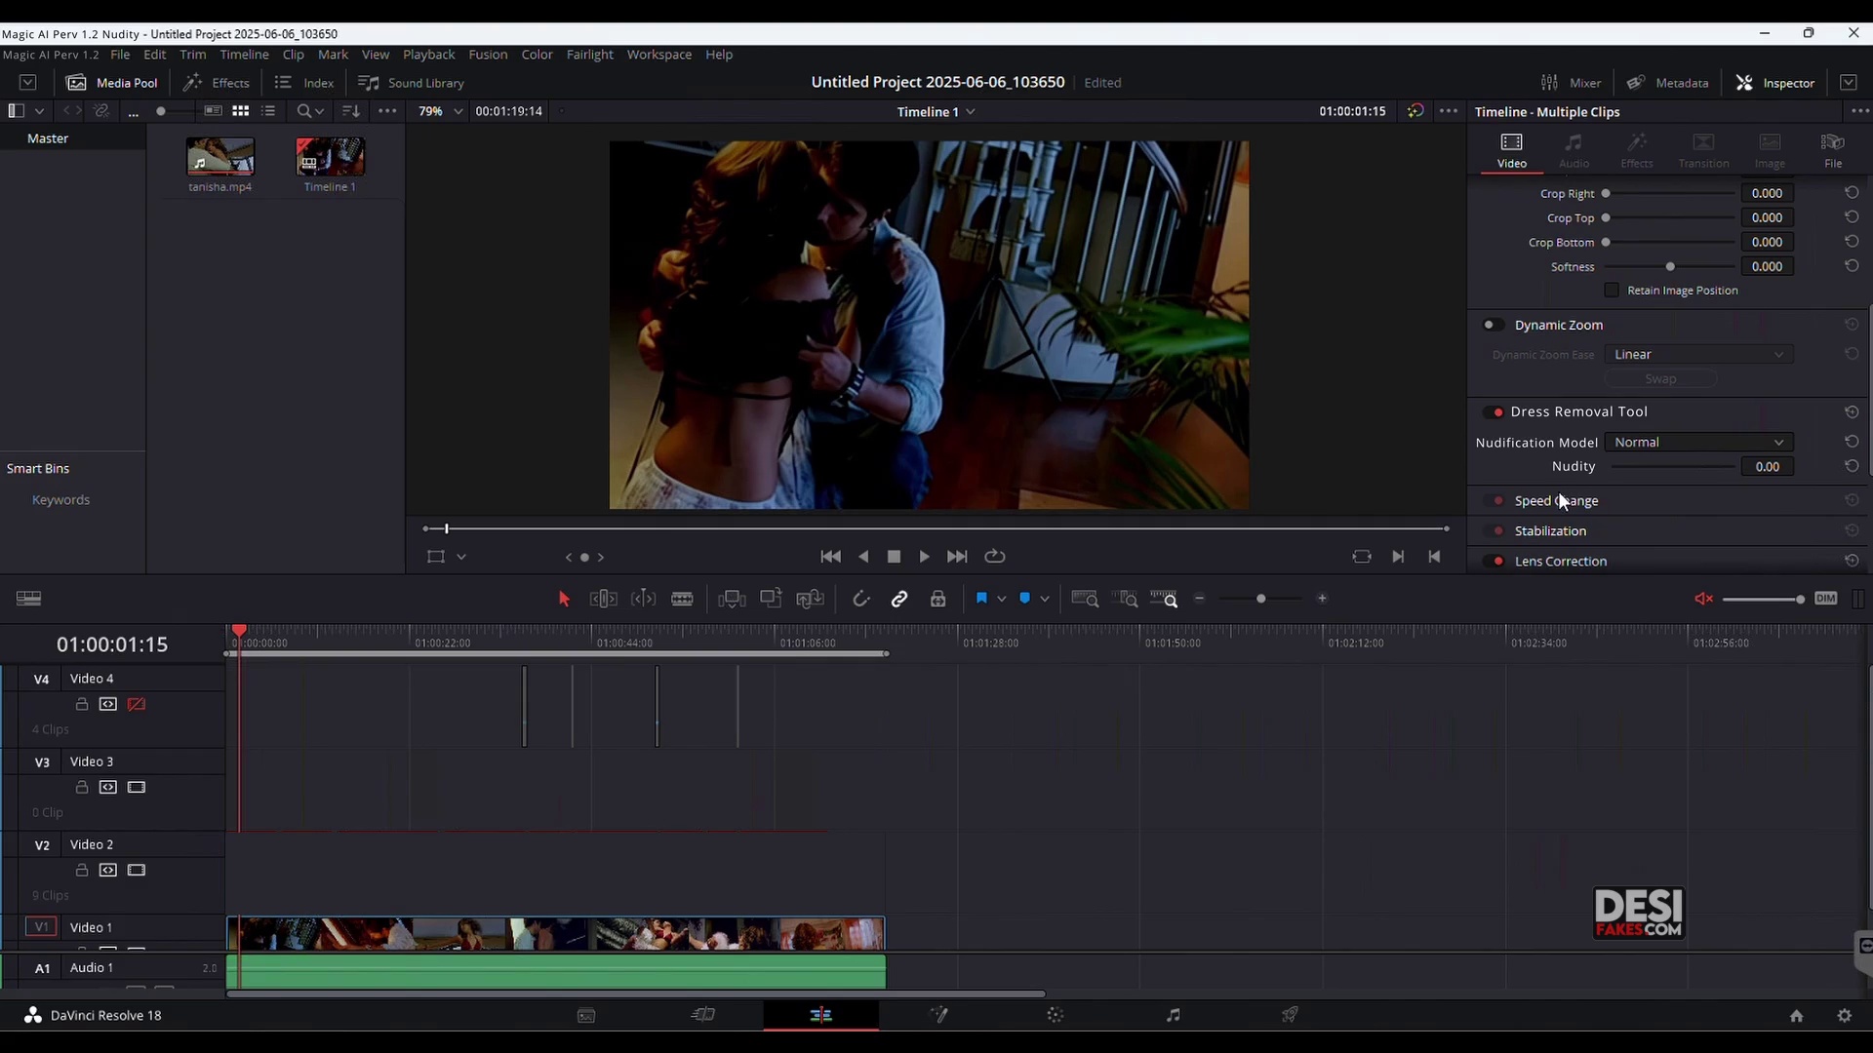Check Retain Image Position
Image resolution: width=1873 pixels, height=1053 pixels.
tap(1612, 291)
